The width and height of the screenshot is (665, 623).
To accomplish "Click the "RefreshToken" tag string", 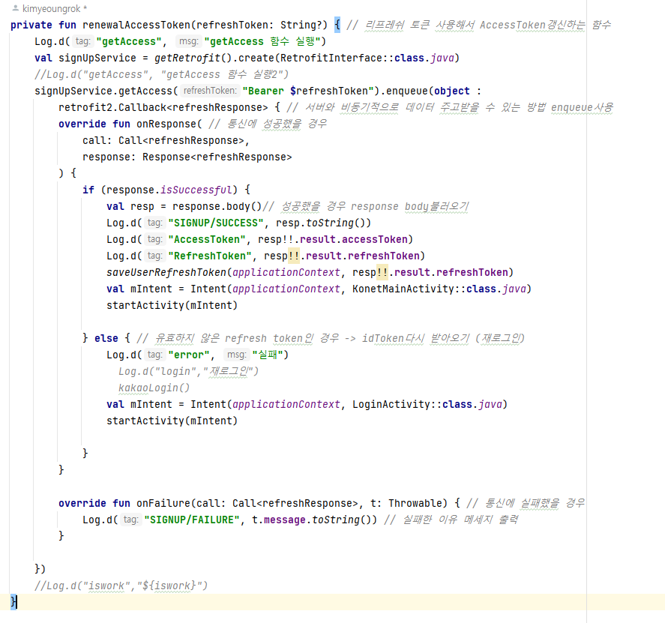I will (209, 256).
